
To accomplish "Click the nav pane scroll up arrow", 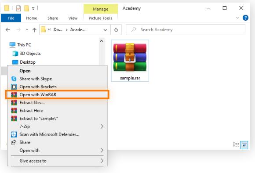I will click(102, 41).
